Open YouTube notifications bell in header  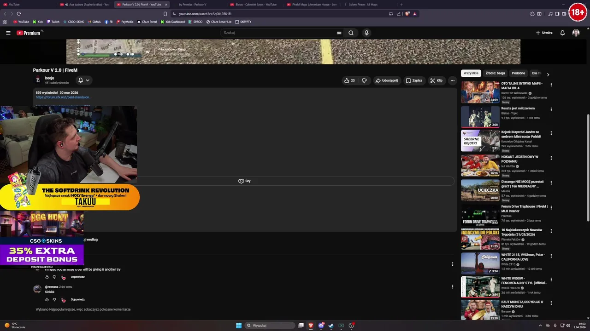(x=562, y=33)
